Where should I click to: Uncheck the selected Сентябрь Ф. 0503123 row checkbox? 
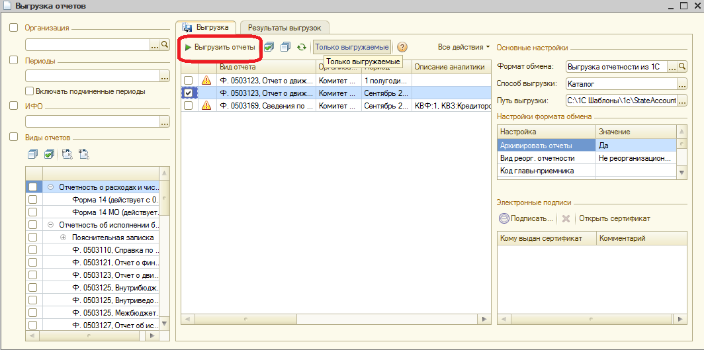[189, 93]
